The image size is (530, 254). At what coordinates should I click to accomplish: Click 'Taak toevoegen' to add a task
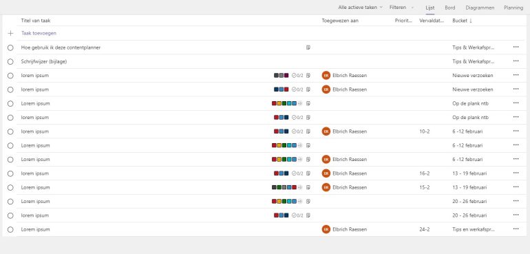pyautogui.click(x=39, y=33)
